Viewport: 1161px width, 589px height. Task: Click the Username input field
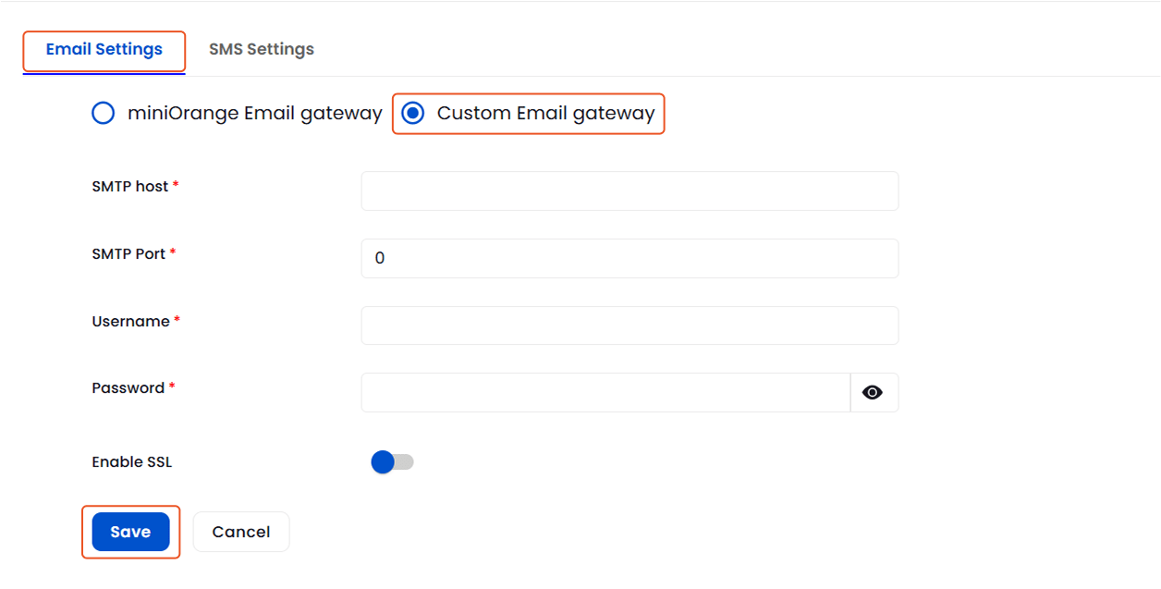pyautogui.click(x=629, y=325)
